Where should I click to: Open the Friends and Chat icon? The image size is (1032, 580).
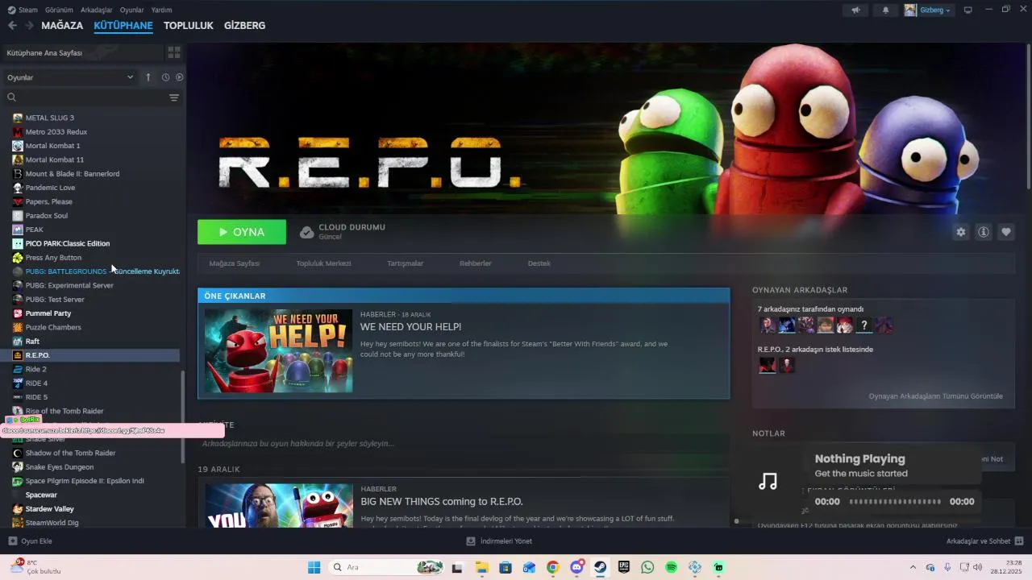point(1019,541)
